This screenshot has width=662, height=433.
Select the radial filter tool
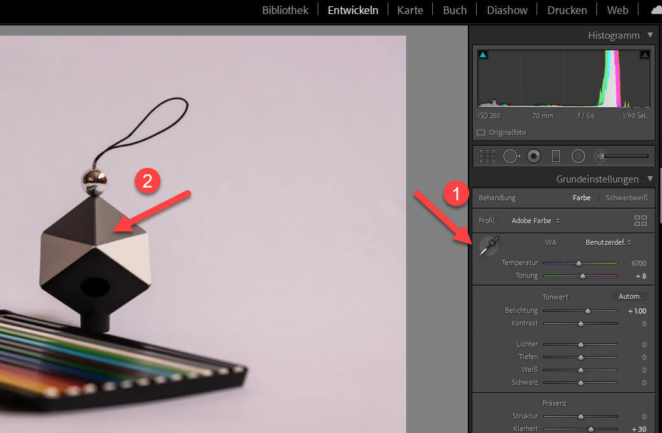click(578, 156)
